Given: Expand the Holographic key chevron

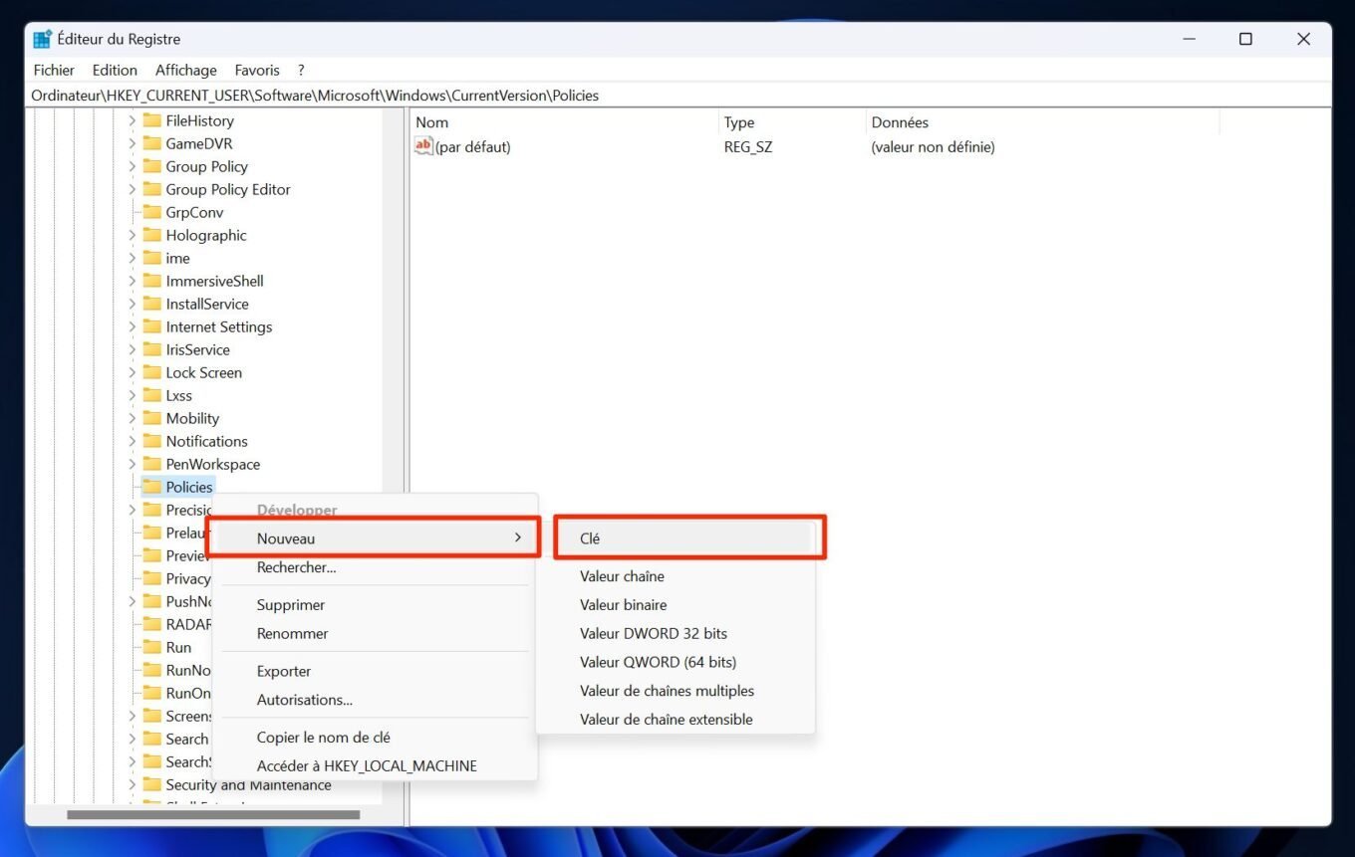Looking at the screenshot, I should [132, 235].
